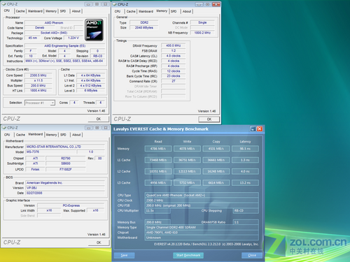350x262 pixels.
Task: Click the Memory Read 4786 MB/s value
Action: click(158, 149)
